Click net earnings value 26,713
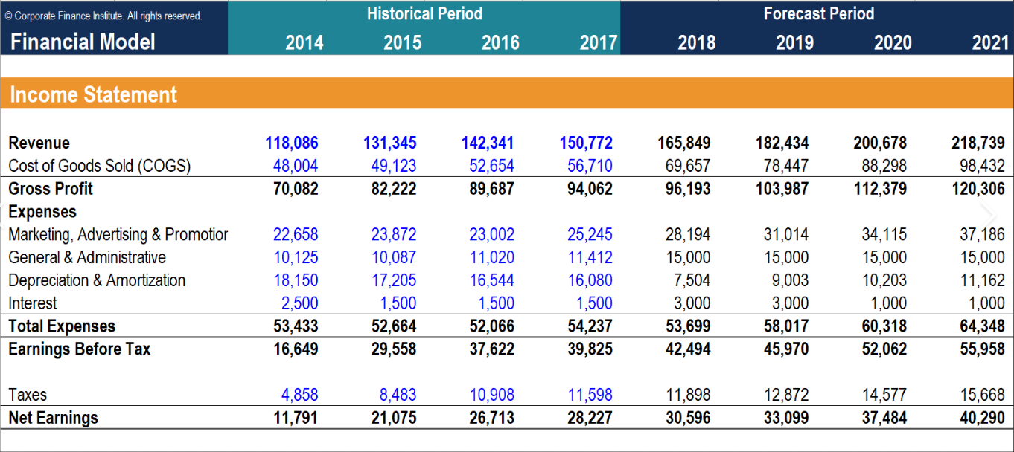Screen dimensions: 1014x452 [492, 418]
